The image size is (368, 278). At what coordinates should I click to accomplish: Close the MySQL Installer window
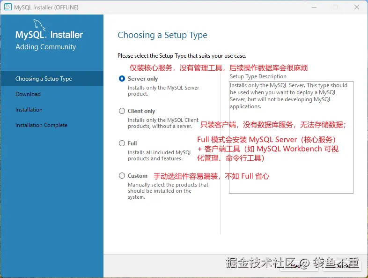pos(357,7)
